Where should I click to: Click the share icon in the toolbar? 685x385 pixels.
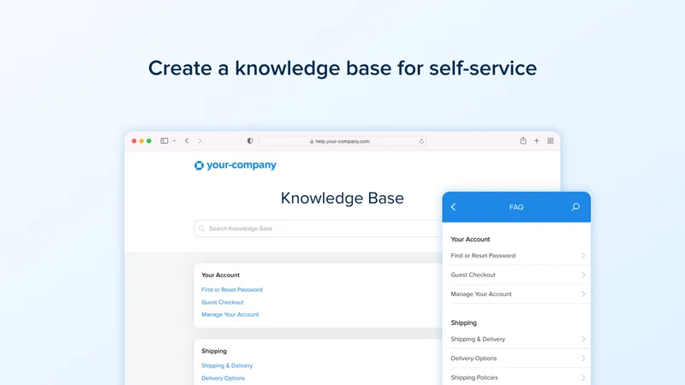(523, 140)
